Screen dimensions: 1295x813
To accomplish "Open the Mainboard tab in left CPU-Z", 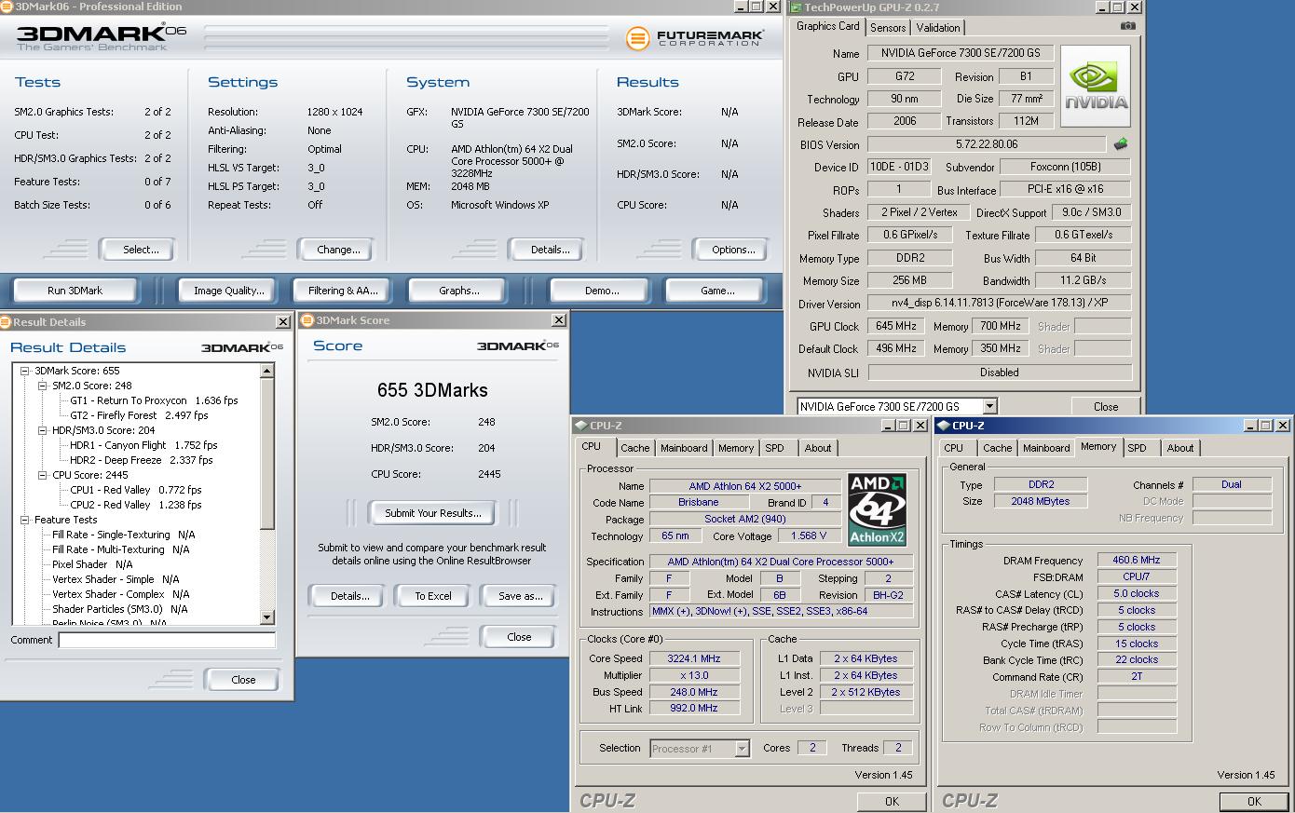I will click(x=684, y=448).
